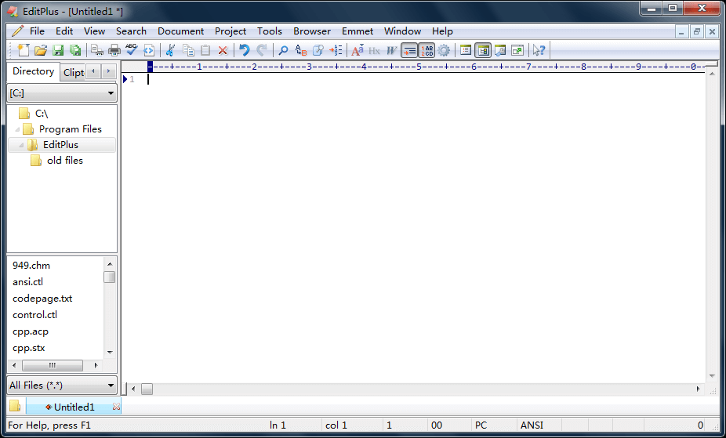Switch to the Cliptext tab
The image size is (726, 438).
tap(74, 73)
